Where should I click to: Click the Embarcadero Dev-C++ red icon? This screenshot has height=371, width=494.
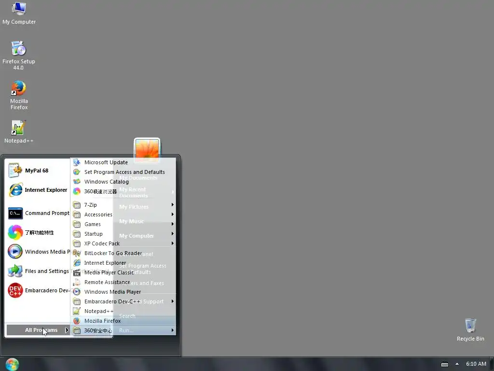[15, 290]
